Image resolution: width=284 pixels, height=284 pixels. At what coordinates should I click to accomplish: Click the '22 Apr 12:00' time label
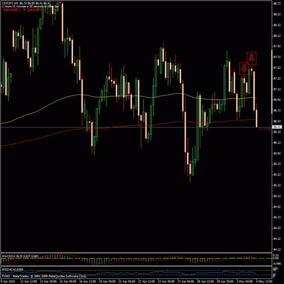[146, 281]
